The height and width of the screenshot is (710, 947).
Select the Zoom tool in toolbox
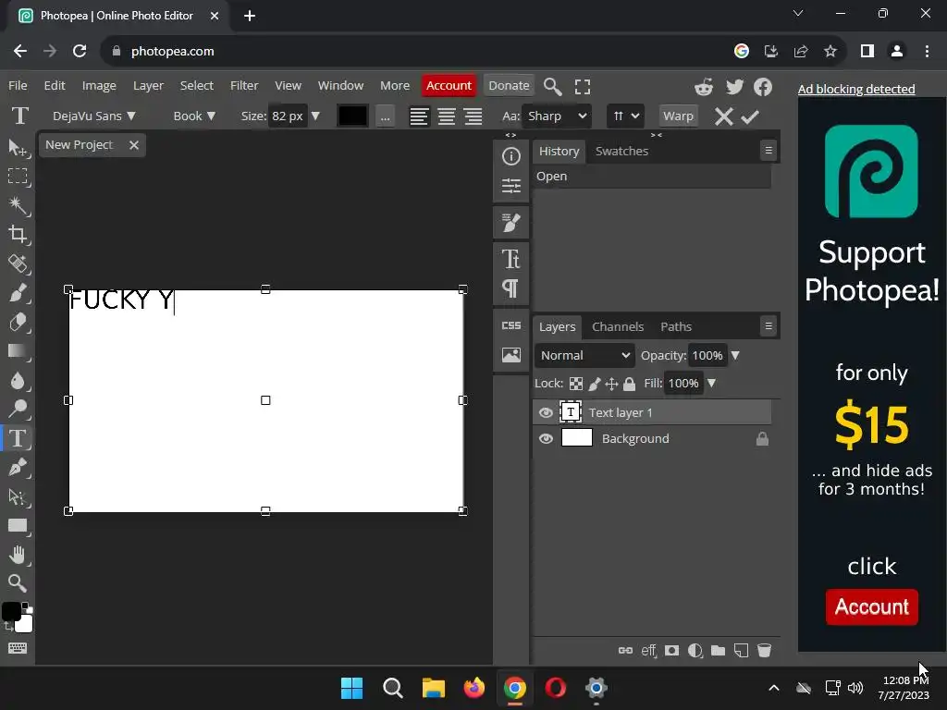(17, 583)
